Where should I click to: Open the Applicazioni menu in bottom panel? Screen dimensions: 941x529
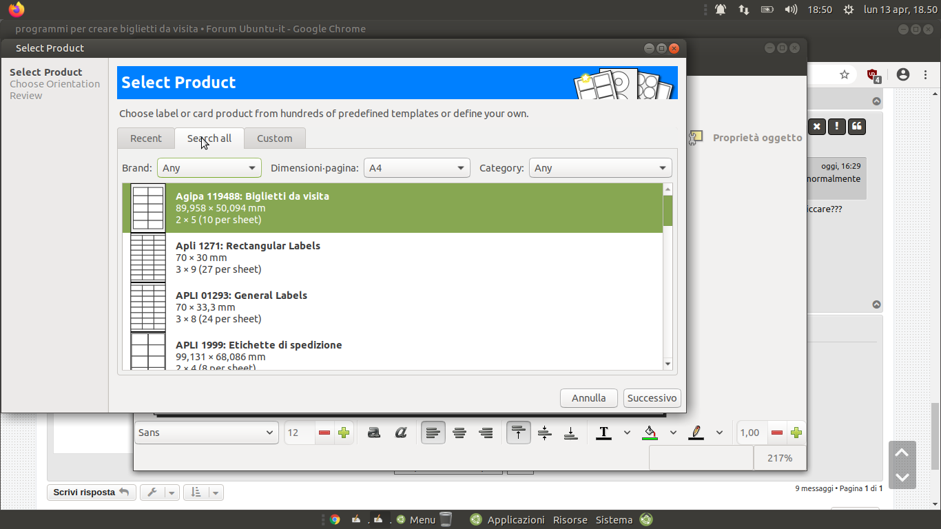click(x=516, y=520)
